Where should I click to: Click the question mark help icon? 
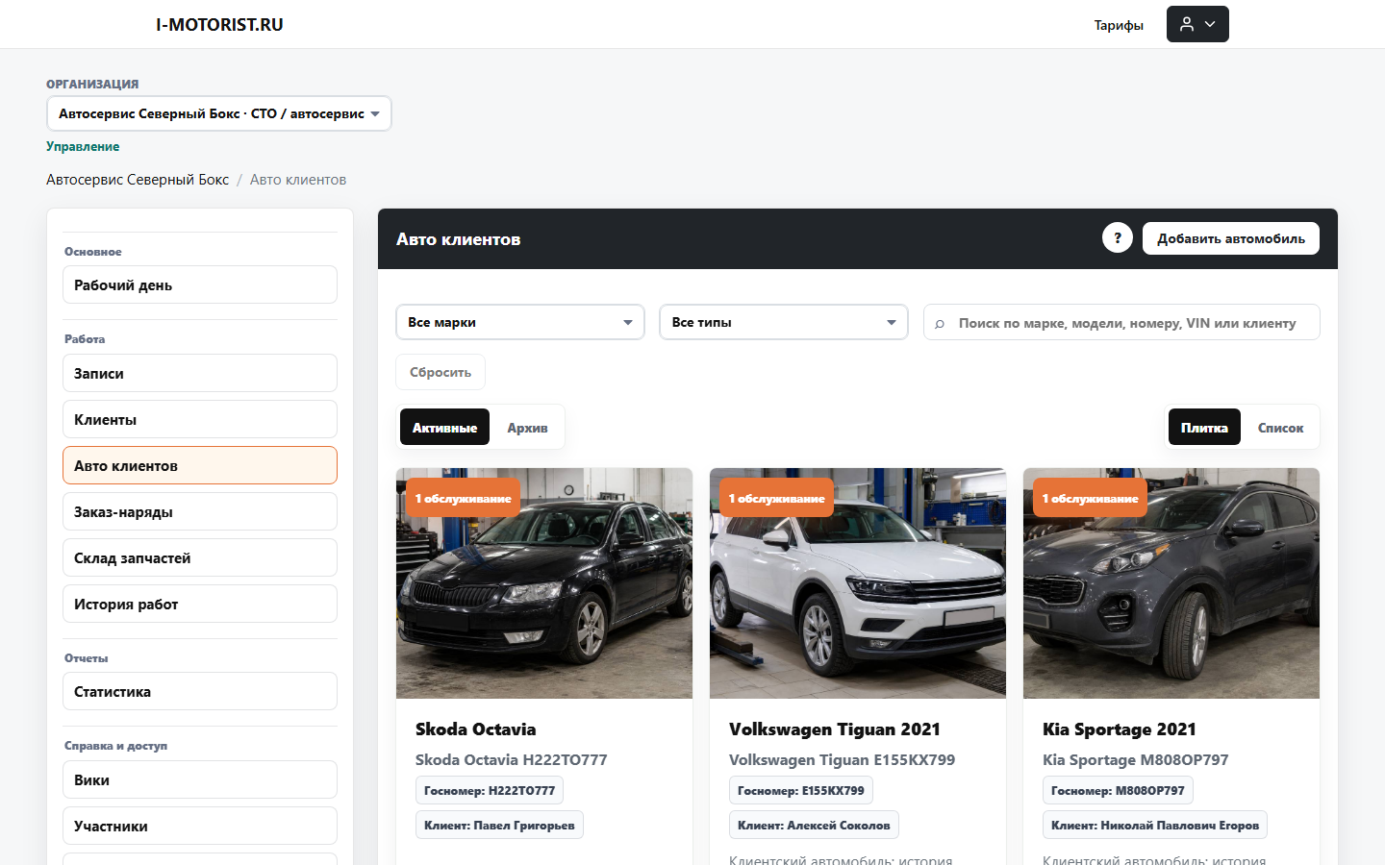[1118, 238]
